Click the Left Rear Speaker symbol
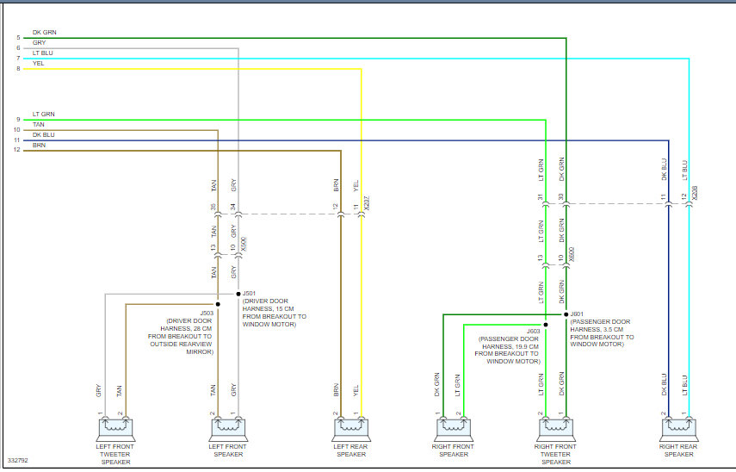The width and height of the screenshot is (736, 472). coord(351,430)
